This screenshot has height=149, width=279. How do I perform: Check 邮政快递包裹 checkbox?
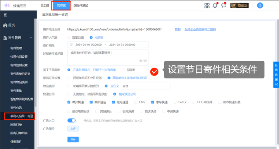pos(220,102)
